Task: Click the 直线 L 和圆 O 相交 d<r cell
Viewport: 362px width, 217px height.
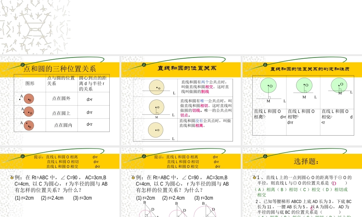Action: 337,122
